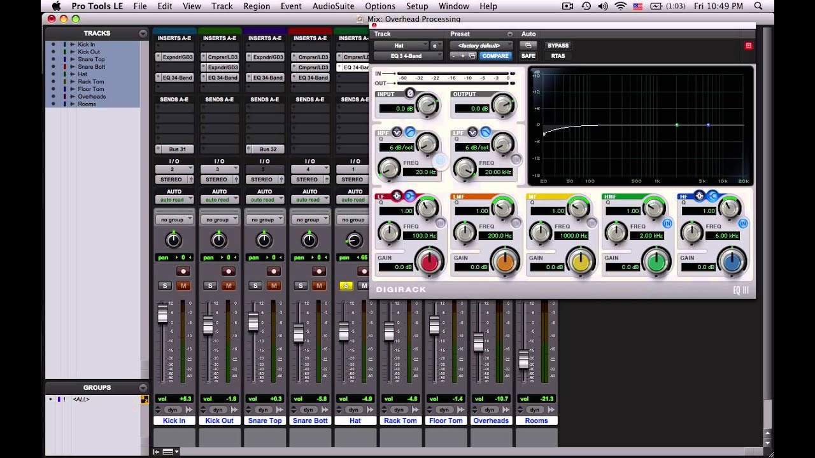The image size is (815, 458).
Task: Toggle the HPF IN enable button
Action: (x=441, y=160)
